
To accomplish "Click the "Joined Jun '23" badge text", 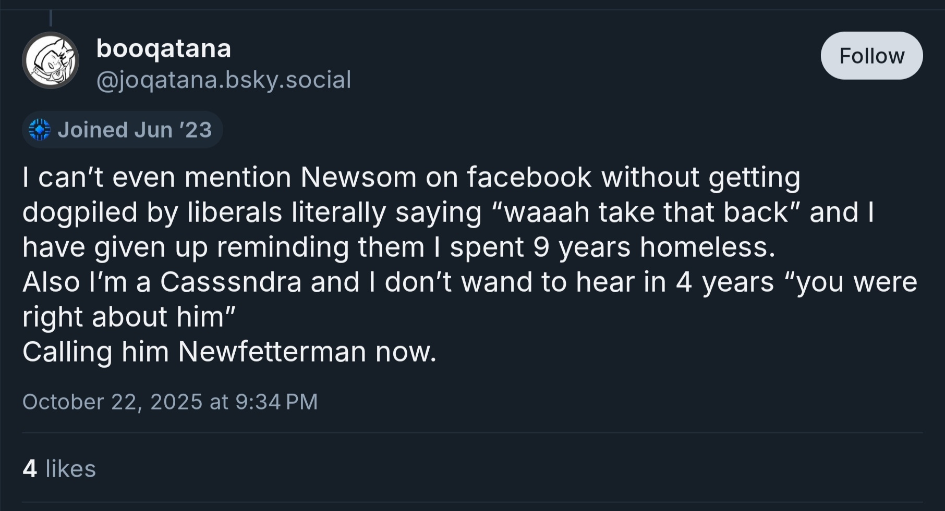I will point(135,130).
